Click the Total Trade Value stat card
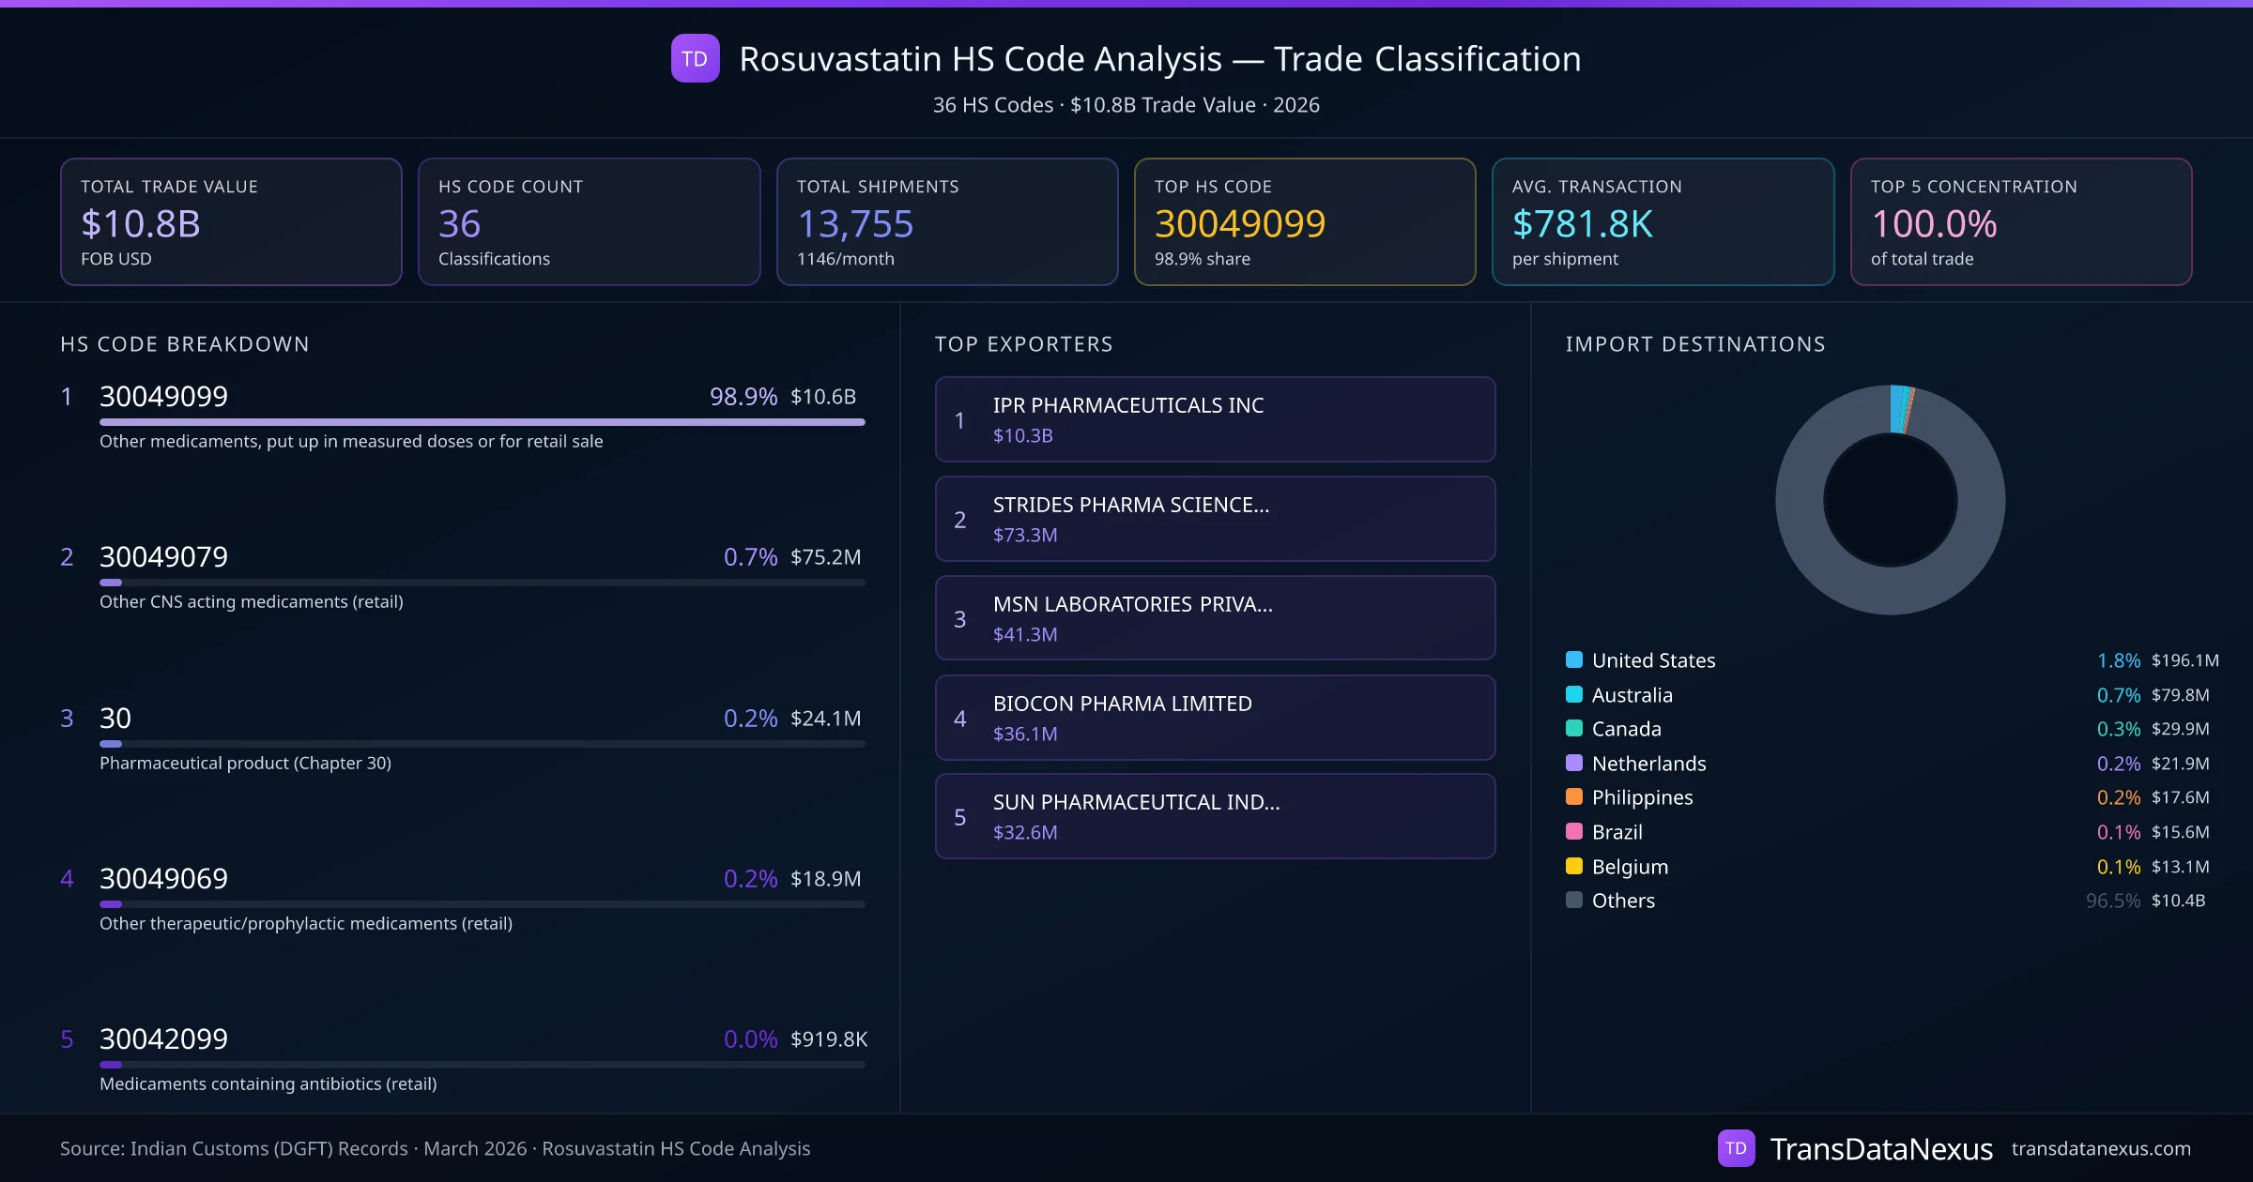Viewport: 2253px width, 1182px height. (231, 221)
